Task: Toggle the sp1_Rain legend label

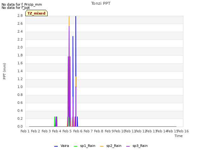Action: (88, 146)
